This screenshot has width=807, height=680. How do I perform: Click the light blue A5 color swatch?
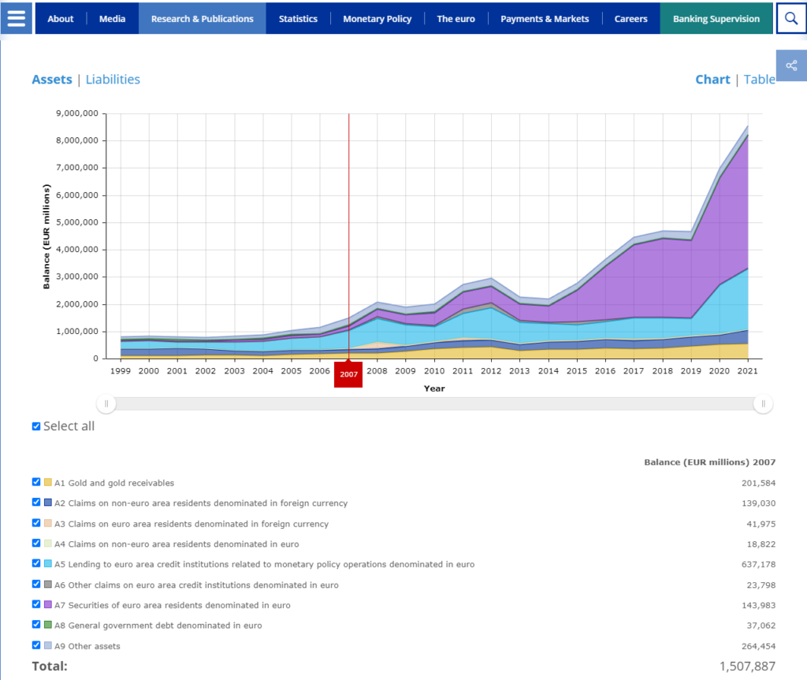(x=48, y=563)
